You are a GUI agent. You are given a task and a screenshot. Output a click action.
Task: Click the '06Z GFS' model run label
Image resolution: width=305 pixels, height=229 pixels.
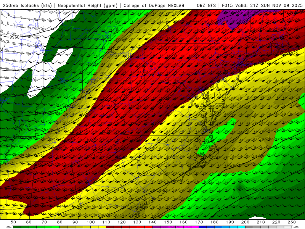[206, 6]
